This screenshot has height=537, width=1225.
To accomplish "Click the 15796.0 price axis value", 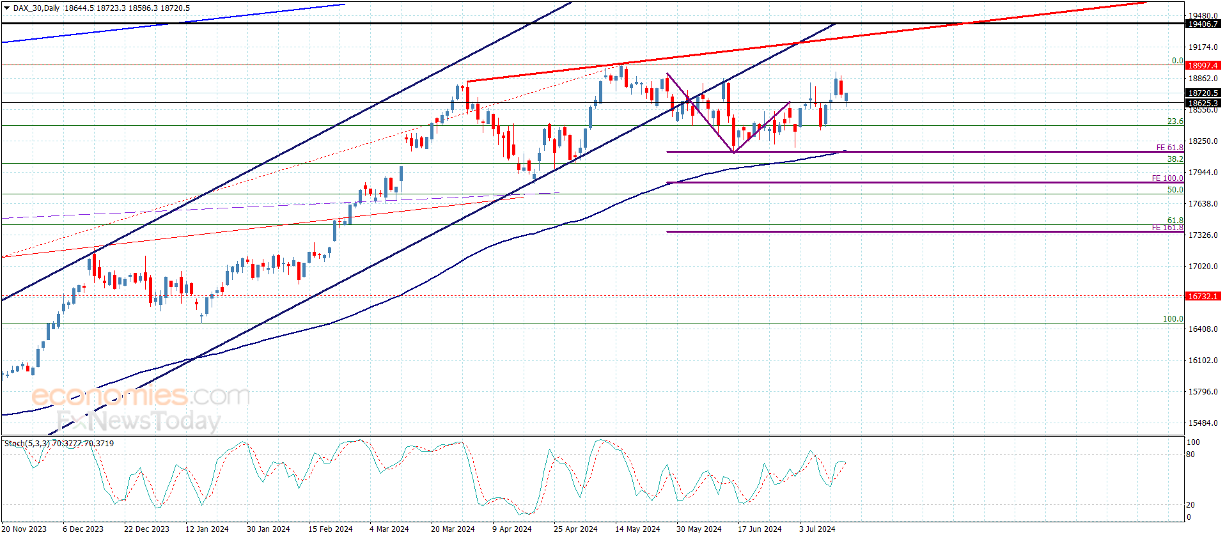I will tap(1203, 391).
